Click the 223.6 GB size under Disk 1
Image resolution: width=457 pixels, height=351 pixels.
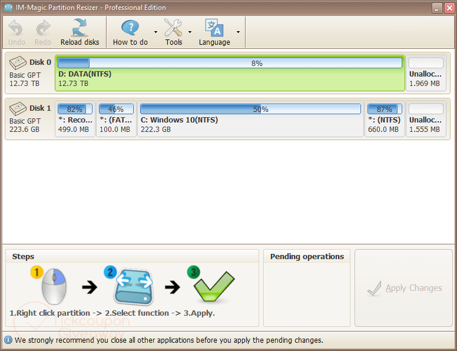click(24, 130)
